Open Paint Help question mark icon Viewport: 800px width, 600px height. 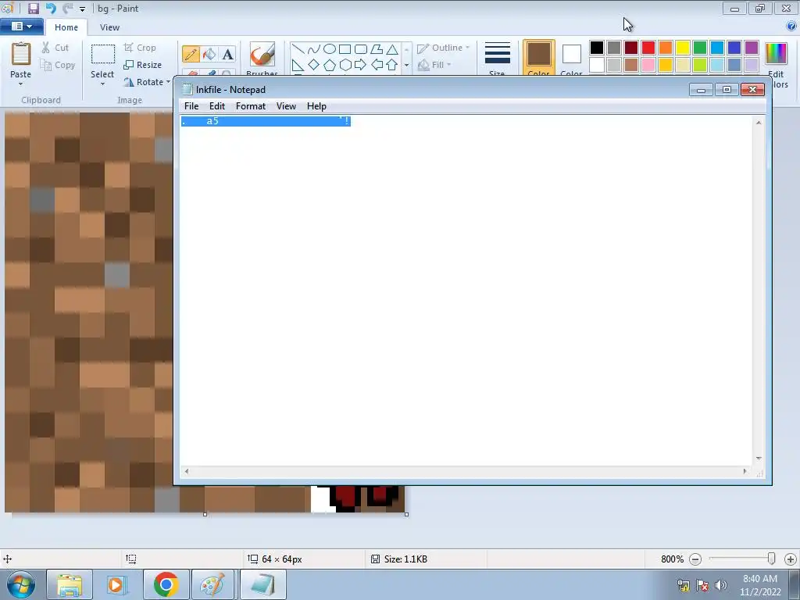(x=791, y=27)
